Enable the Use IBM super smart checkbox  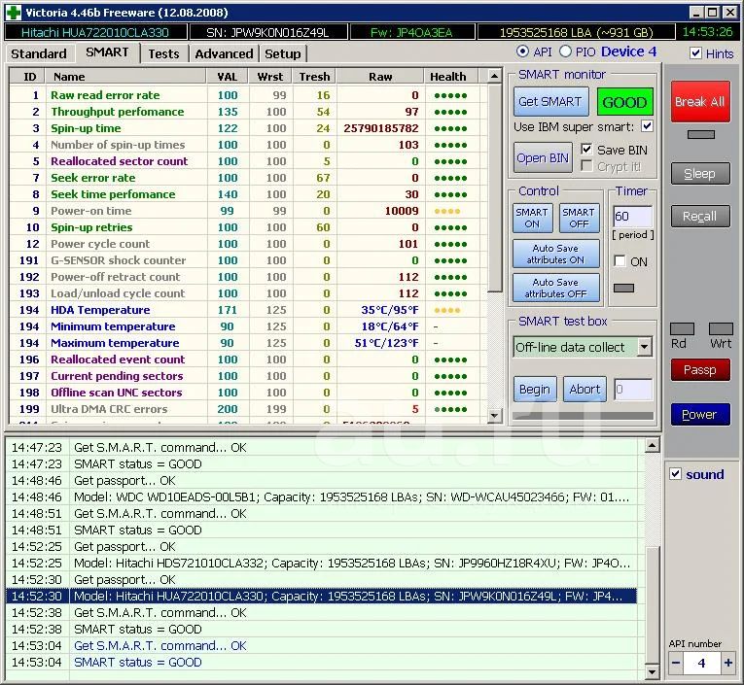coord(648,127)
